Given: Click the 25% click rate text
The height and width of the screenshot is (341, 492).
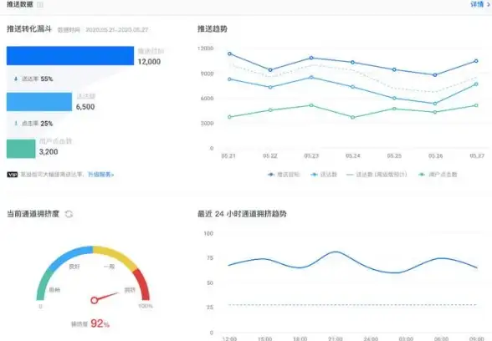Looking at the screenshot, I should (47, 124).
